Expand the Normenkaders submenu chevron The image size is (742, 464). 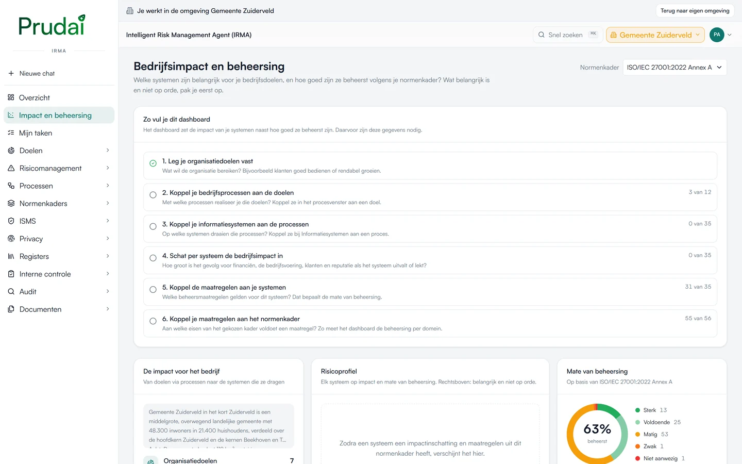click(x=108, y=203)
